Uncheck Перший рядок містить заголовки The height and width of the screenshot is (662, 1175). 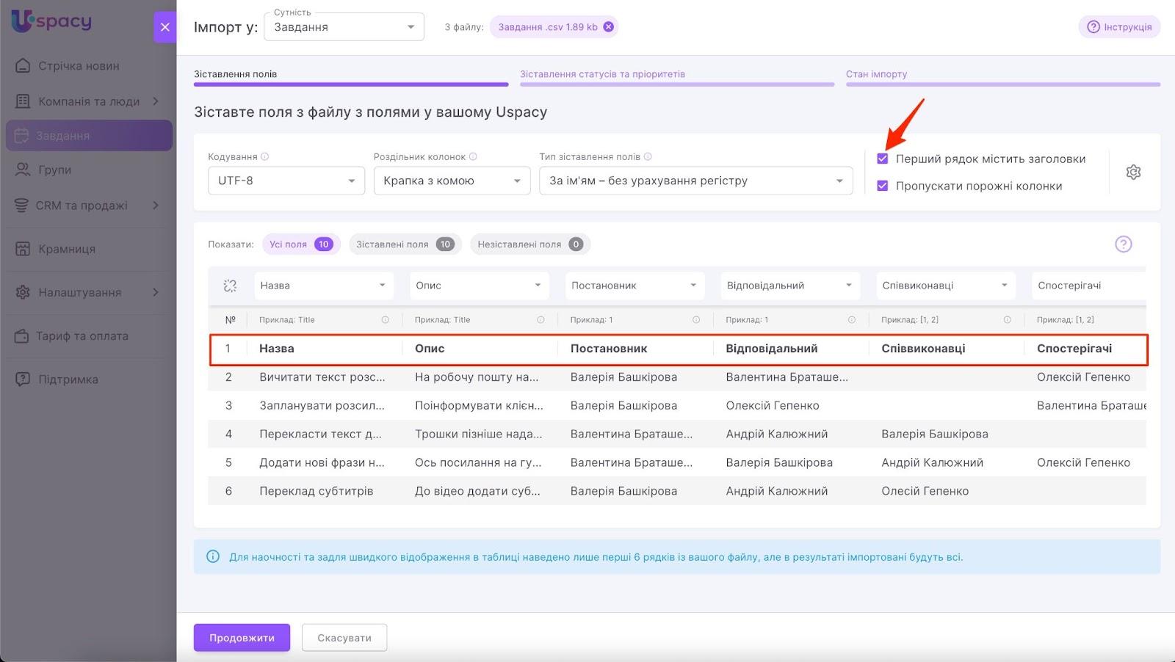(883, 159)
